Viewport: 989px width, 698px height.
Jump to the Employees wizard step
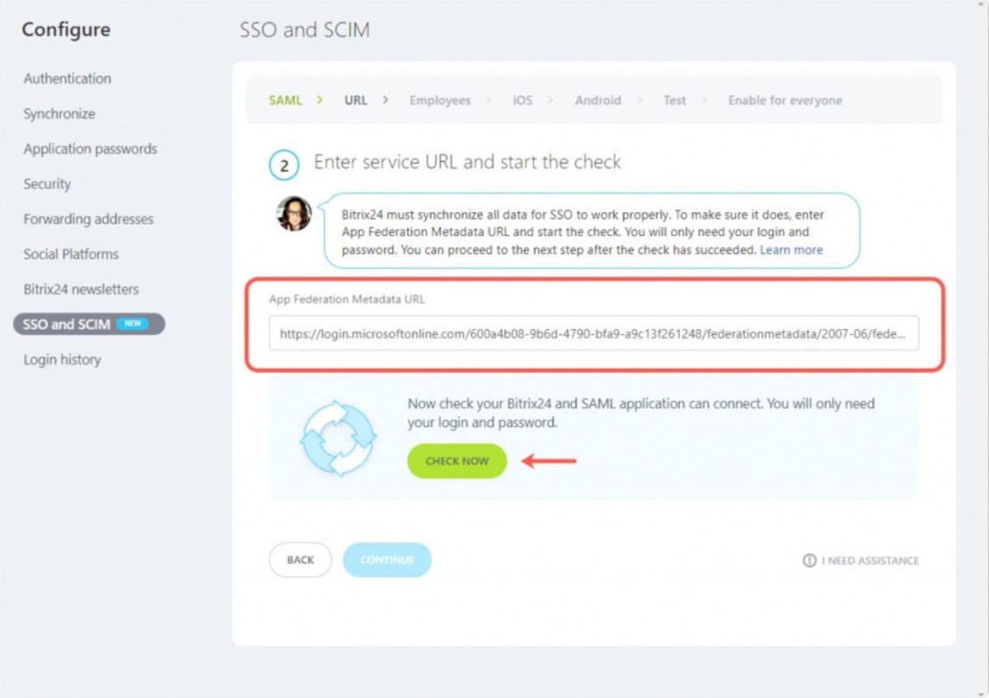(x=439, y=101)
